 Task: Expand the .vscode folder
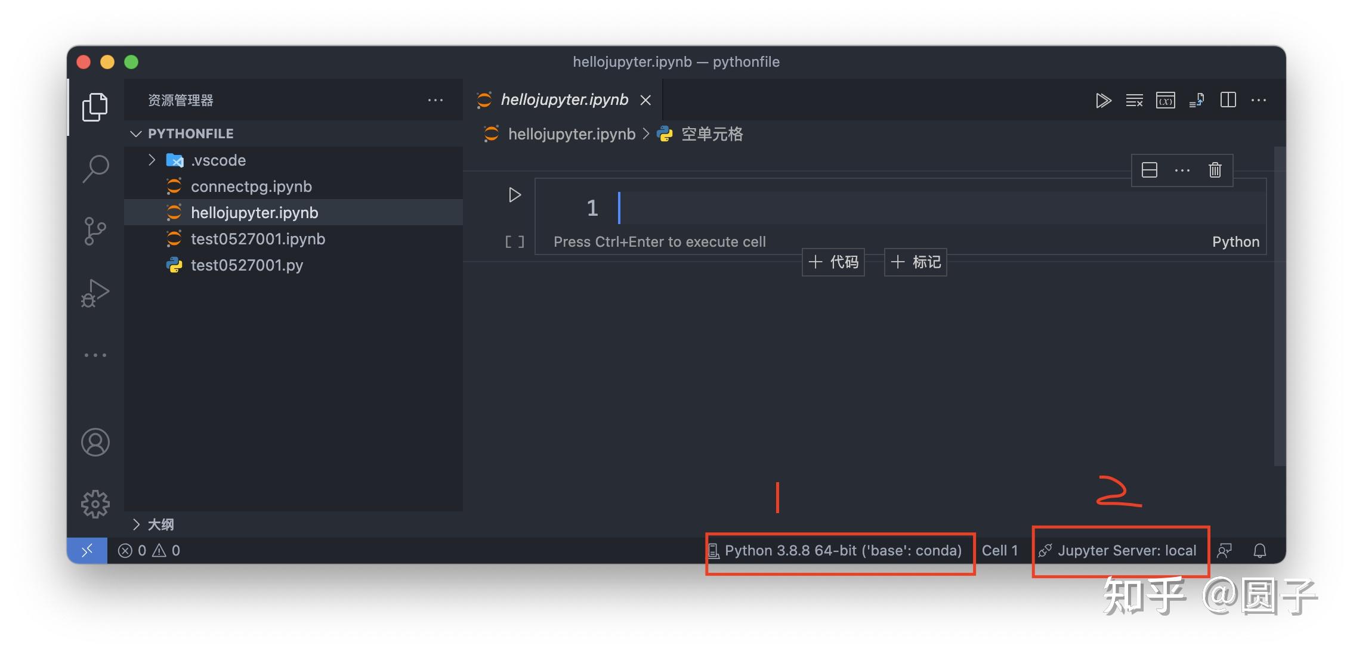pos(151,160)
